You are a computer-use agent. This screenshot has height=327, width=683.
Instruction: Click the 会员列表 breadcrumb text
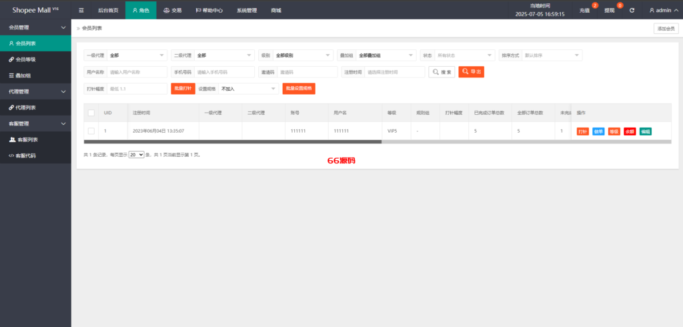[92, 28]
